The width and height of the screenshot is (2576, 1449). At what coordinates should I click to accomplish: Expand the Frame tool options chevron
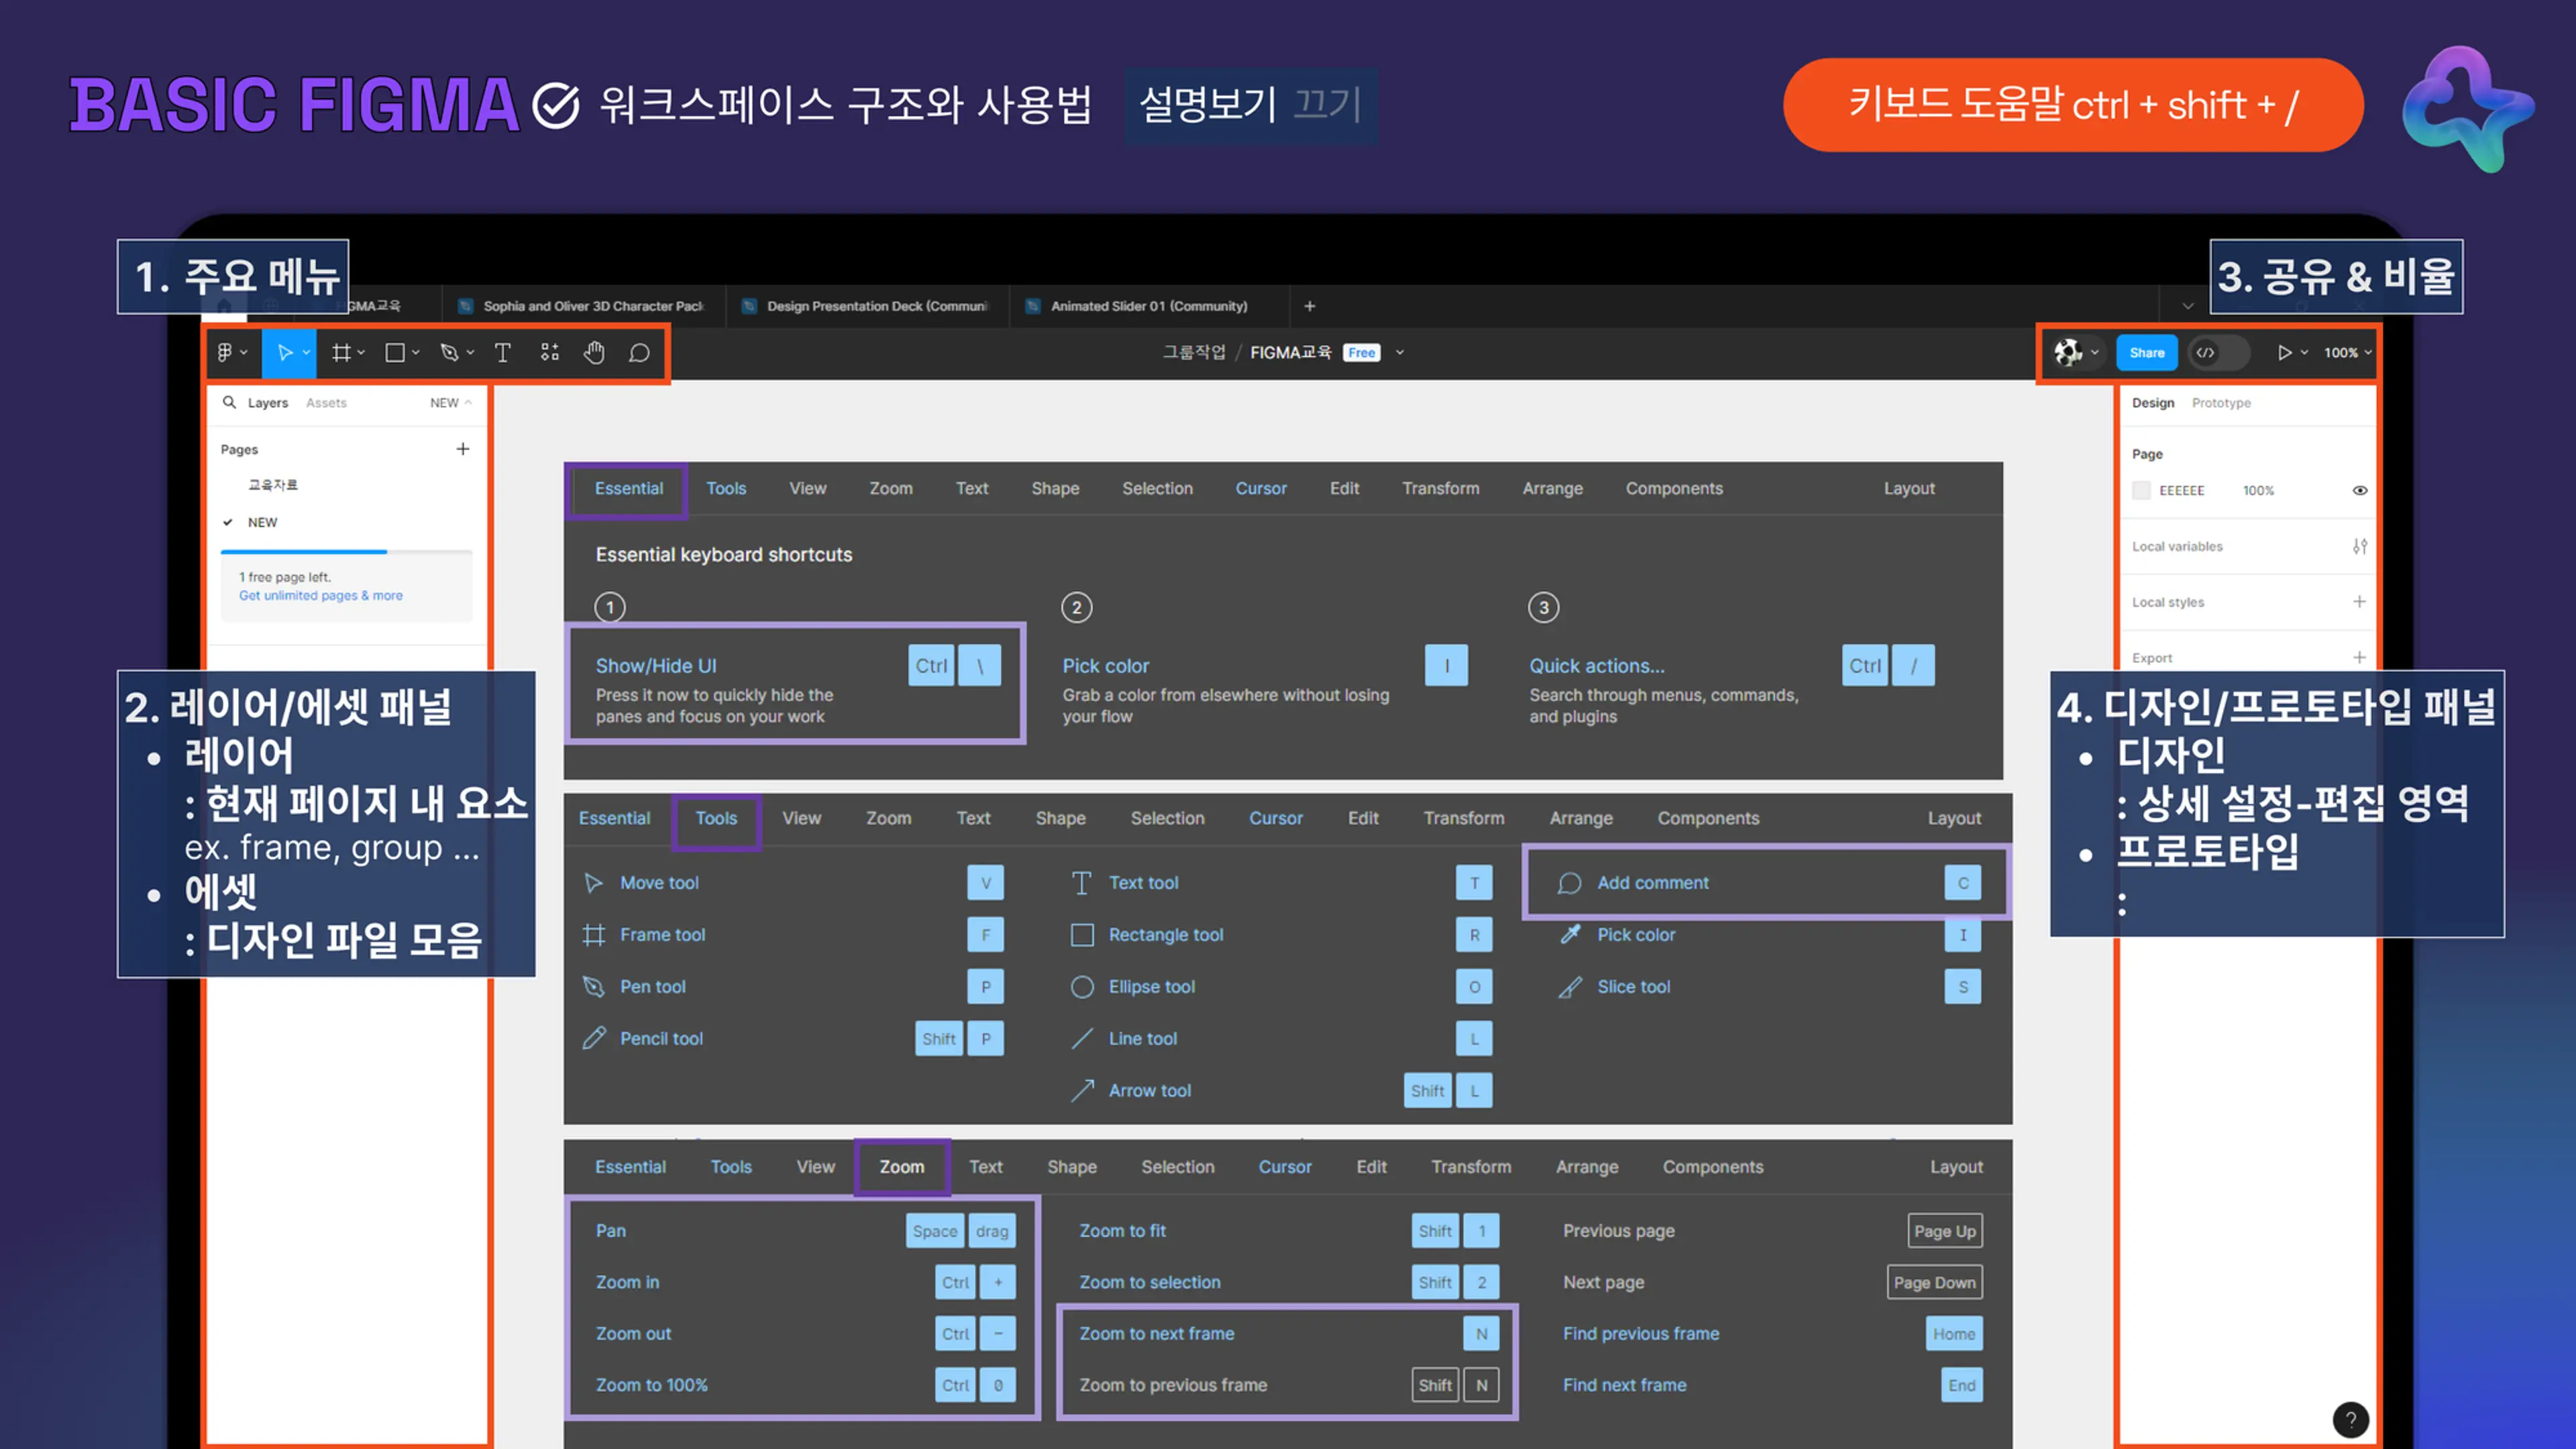pyautogui.click(x=361, y=352)
